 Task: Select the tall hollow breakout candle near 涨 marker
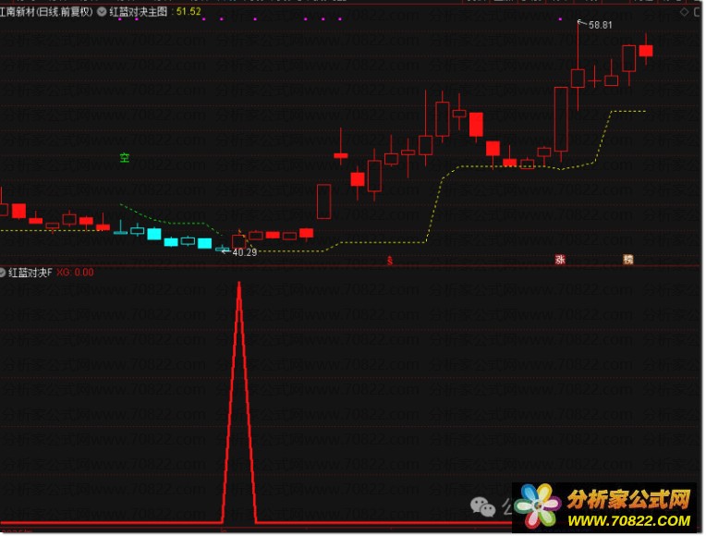(x=561, y=119)
